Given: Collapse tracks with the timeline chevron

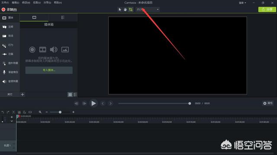Looking at the screenshot, I should coord(12,121).
